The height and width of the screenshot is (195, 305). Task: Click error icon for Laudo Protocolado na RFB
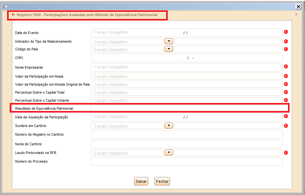click(x=286, y=153)
